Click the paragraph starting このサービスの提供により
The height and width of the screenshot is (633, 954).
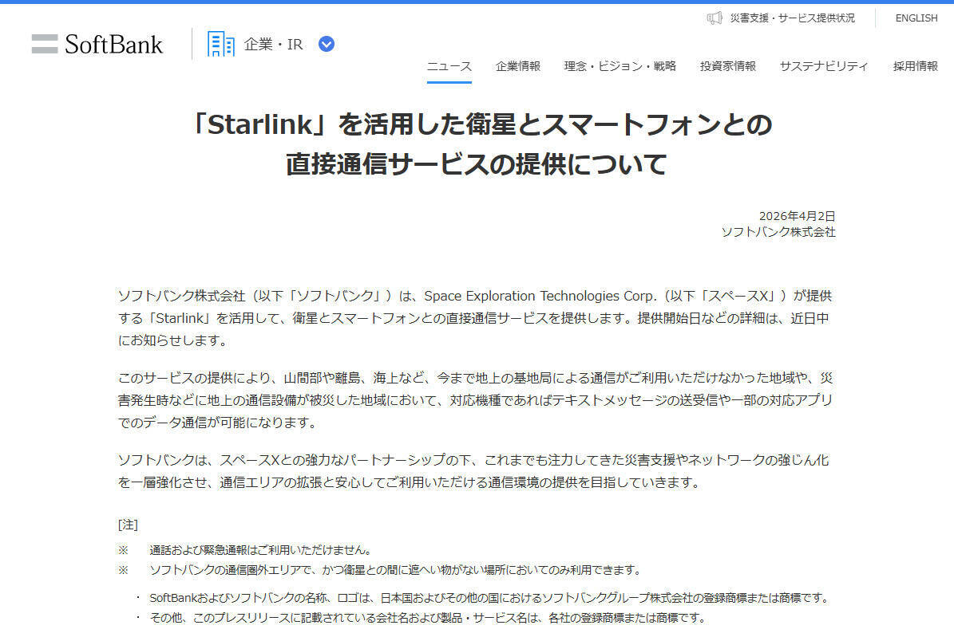475,400
